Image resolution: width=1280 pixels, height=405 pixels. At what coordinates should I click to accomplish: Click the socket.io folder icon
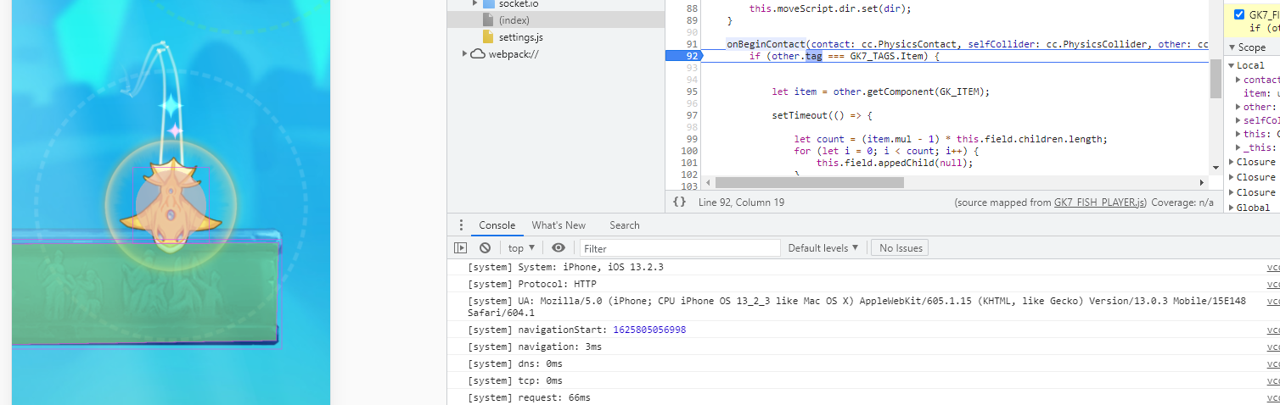[488, 3]
